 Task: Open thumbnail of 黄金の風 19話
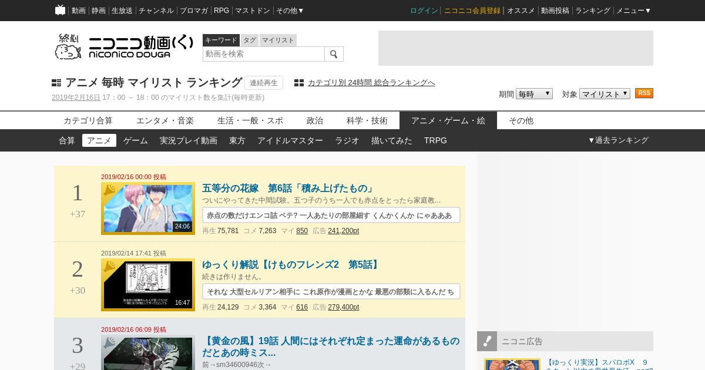click(148, 352)
